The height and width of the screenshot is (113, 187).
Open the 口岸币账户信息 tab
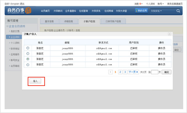pyautogui.click(x=113, y=21)
